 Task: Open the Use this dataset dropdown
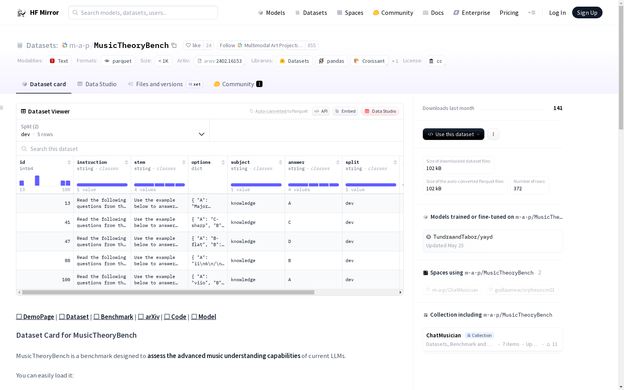pyautogui.click(x=454, y=134)
